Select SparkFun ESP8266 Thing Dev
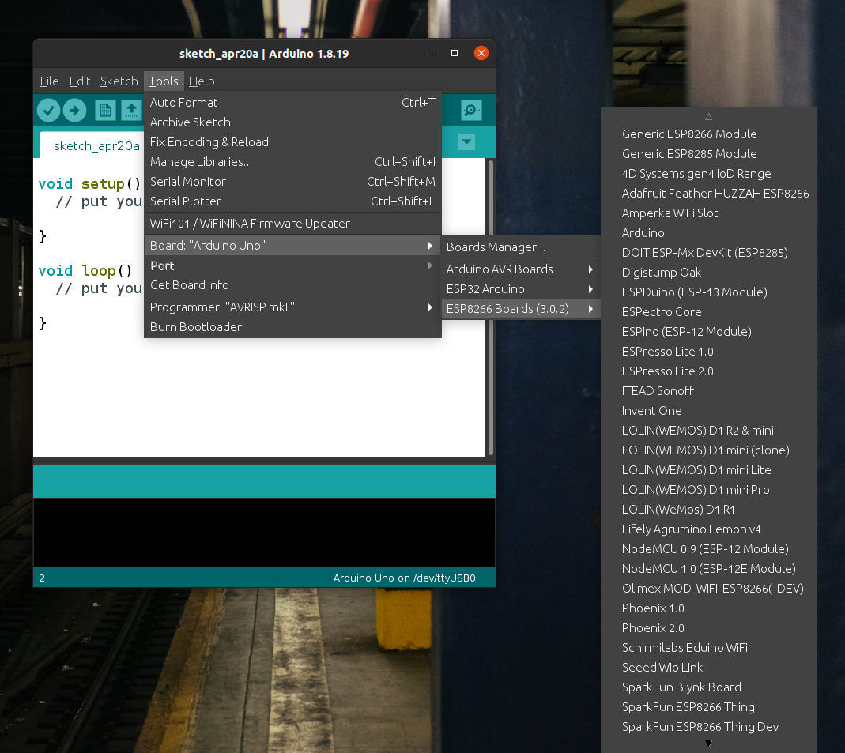The width and height of the screenshot is (845, 753). click(709, 727)
